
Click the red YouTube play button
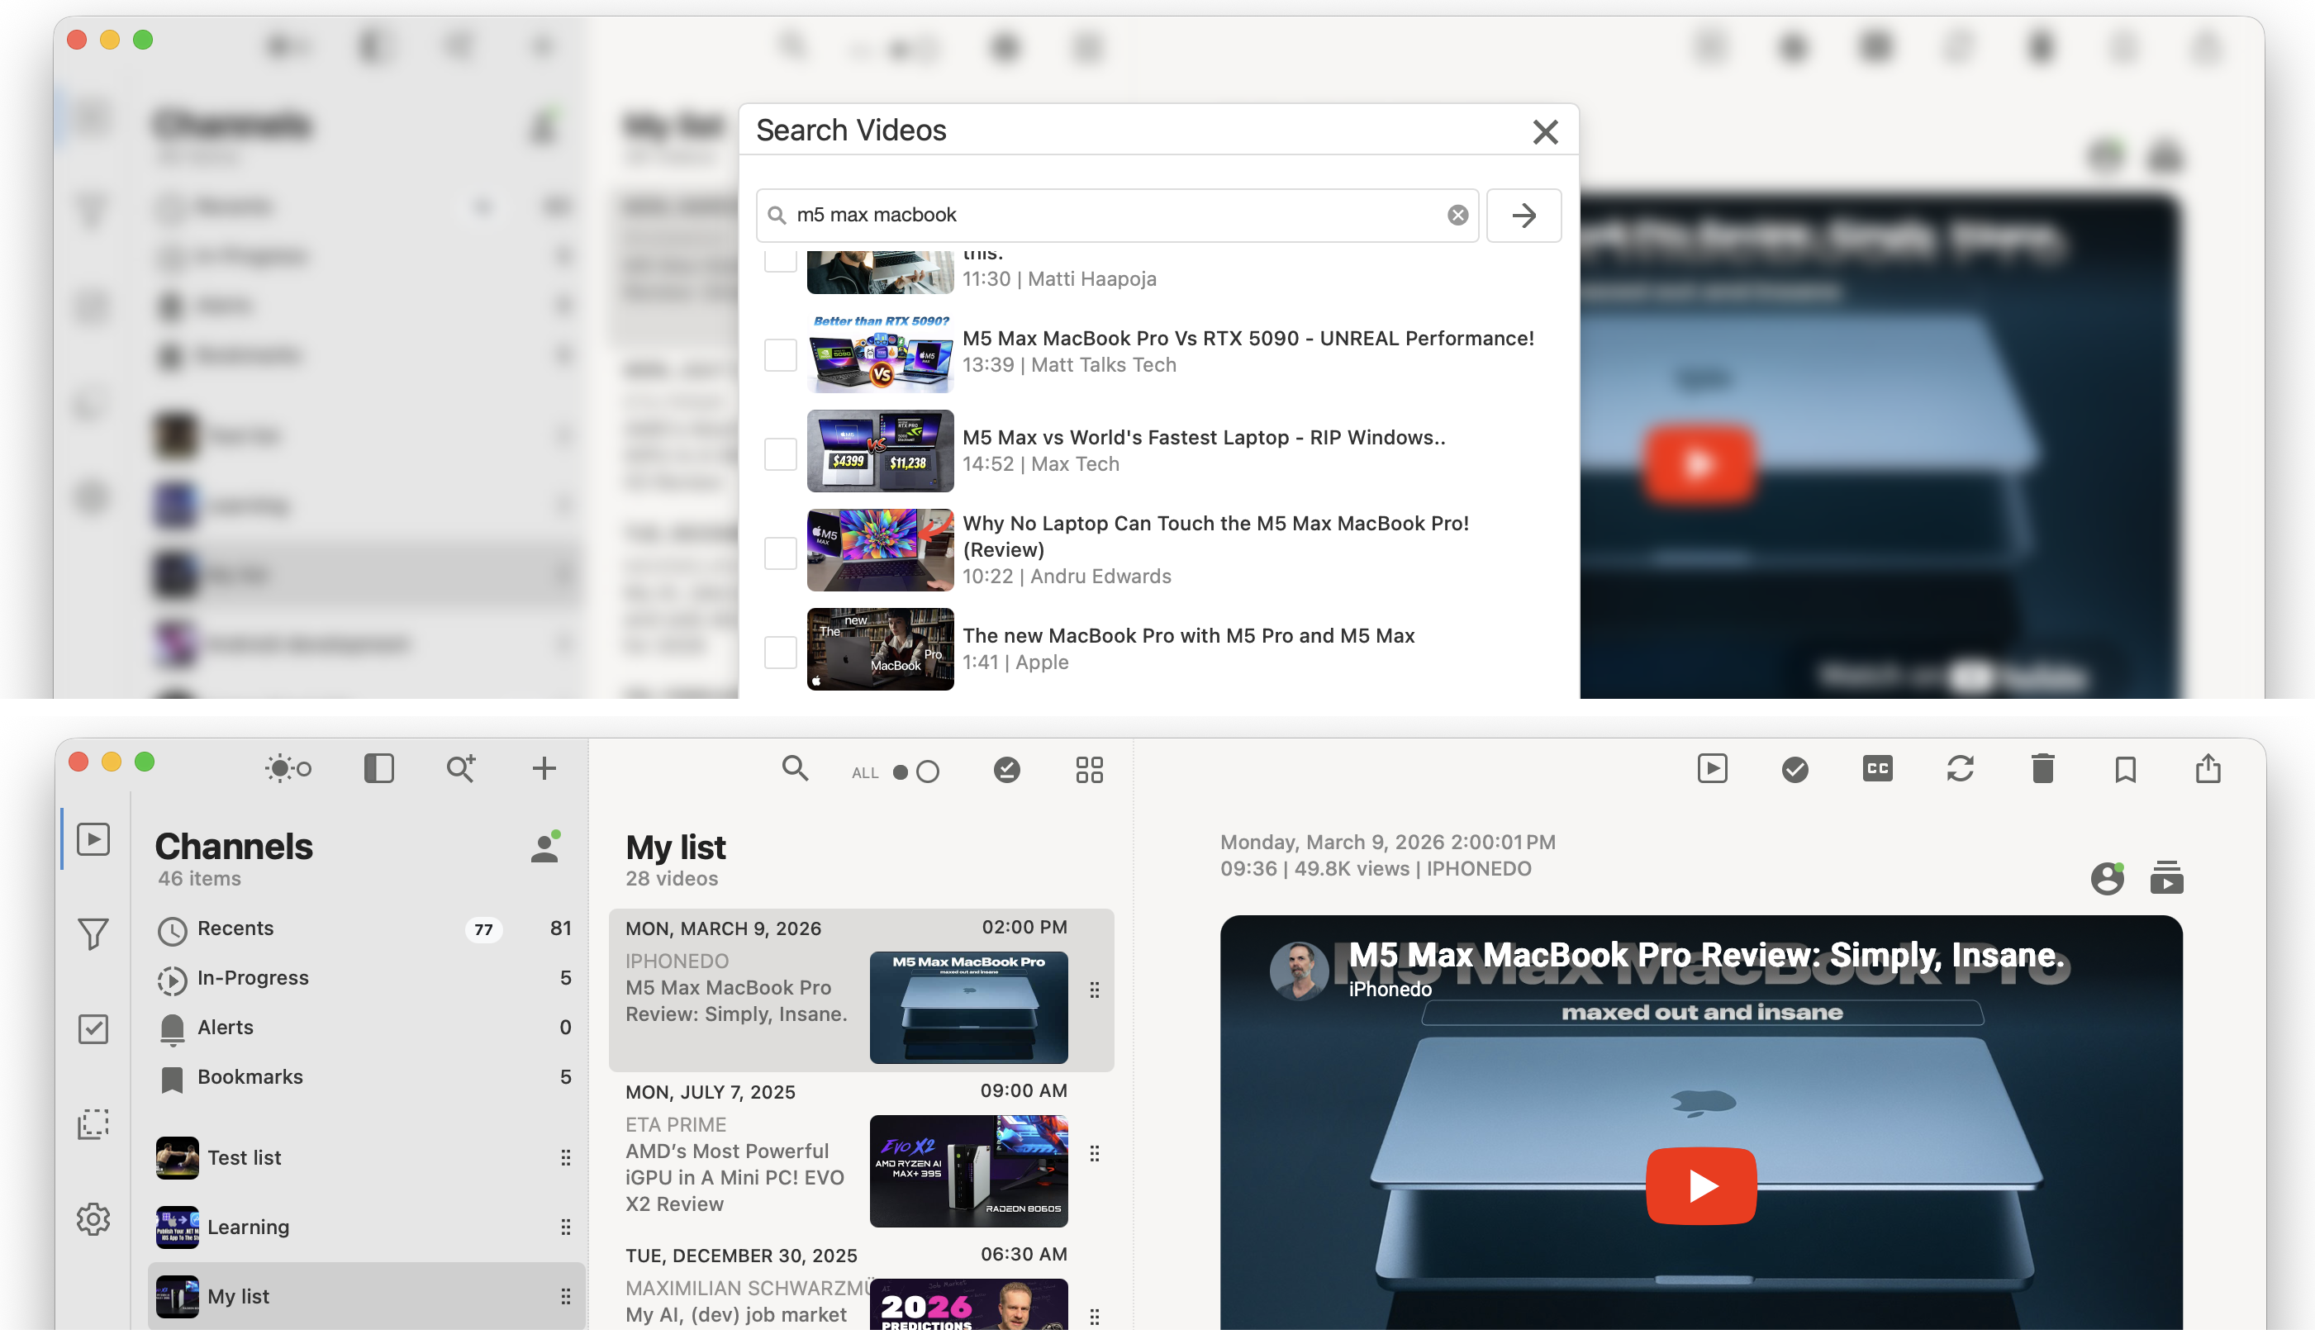[1700, 1185]
